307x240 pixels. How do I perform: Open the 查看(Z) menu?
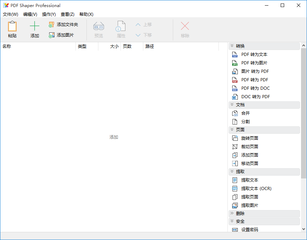click(x=67, y=14)
